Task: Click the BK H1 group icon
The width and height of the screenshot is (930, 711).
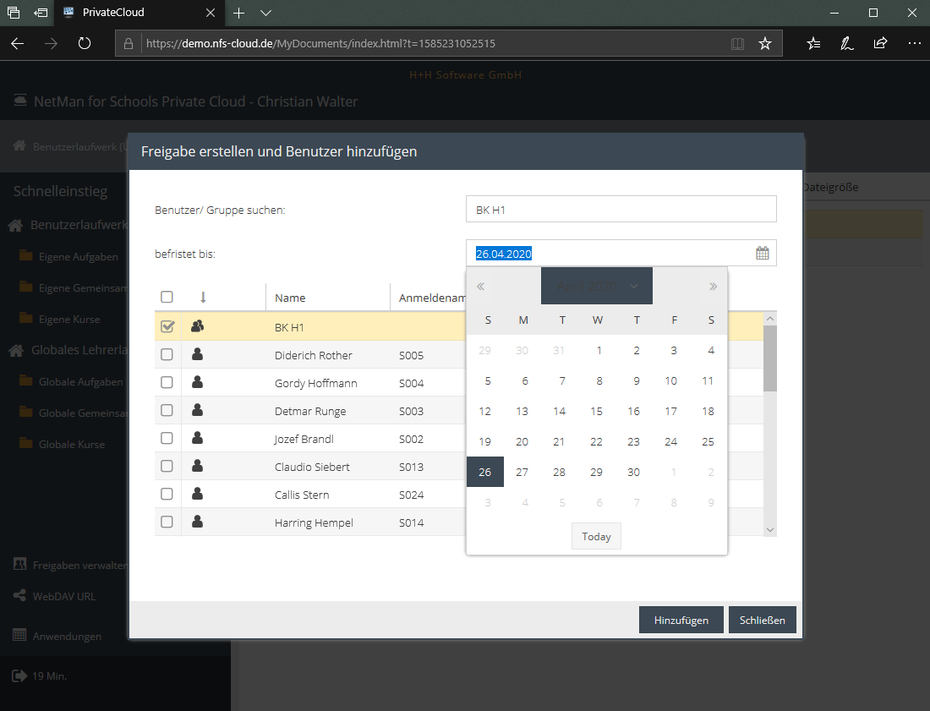Action: click(198, 326)
